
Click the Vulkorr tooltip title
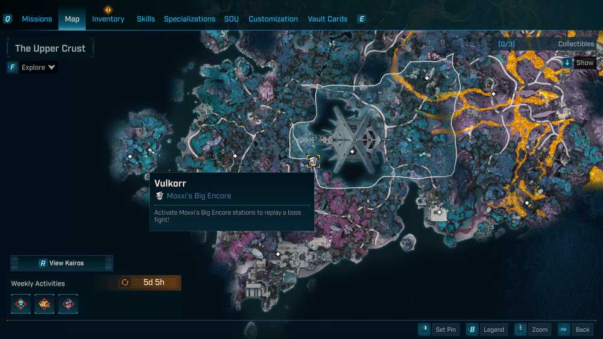[x=170, y=183]
